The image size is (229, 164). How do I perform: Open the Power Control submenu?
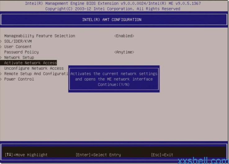[x=19, y=79]
